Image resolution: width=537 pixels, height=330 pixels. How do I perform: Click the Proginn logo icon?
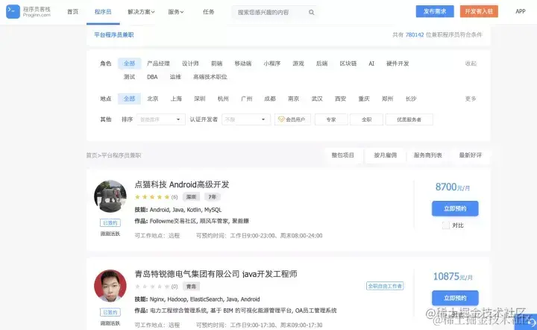tap(13, 12)
